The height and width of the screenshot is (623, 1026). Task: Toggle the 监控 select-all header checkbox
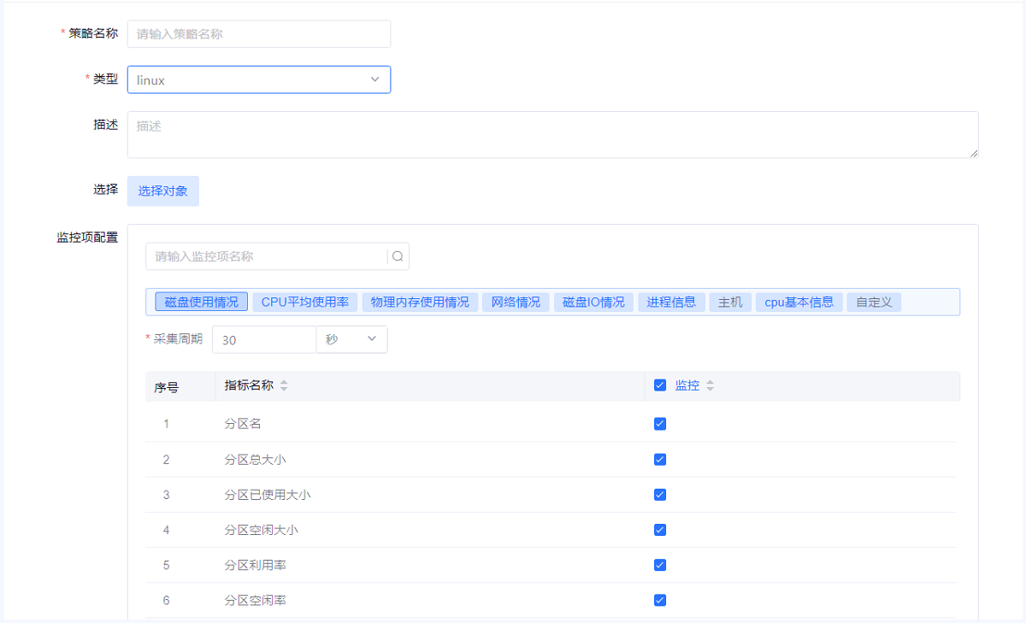tap(660, 385)
